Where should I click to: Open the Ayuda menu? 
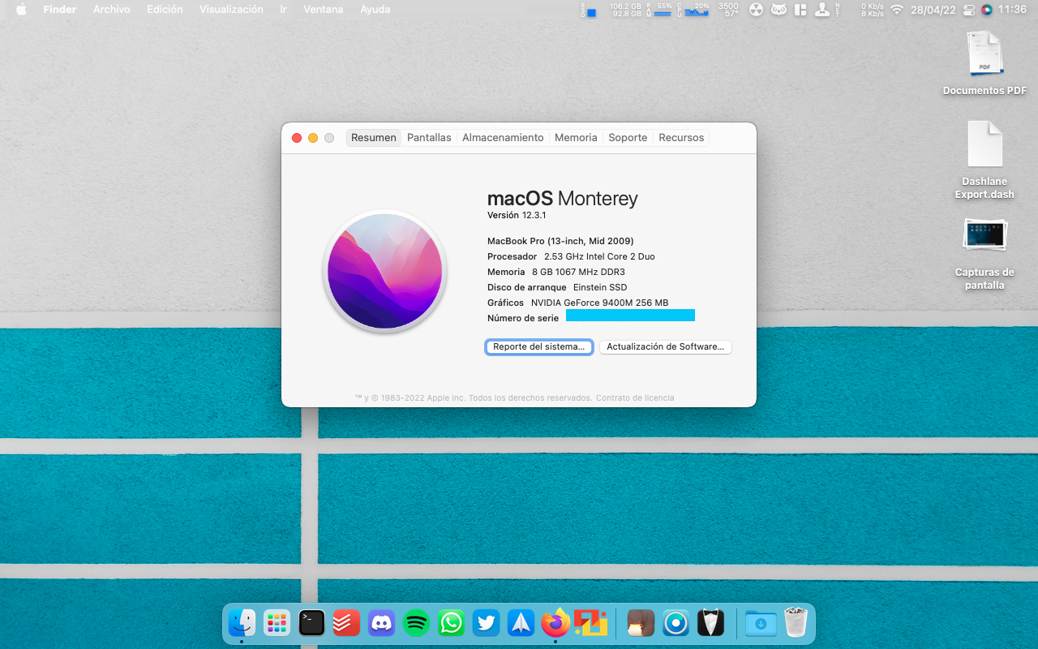pyautogui.click(x=375, y=10)
